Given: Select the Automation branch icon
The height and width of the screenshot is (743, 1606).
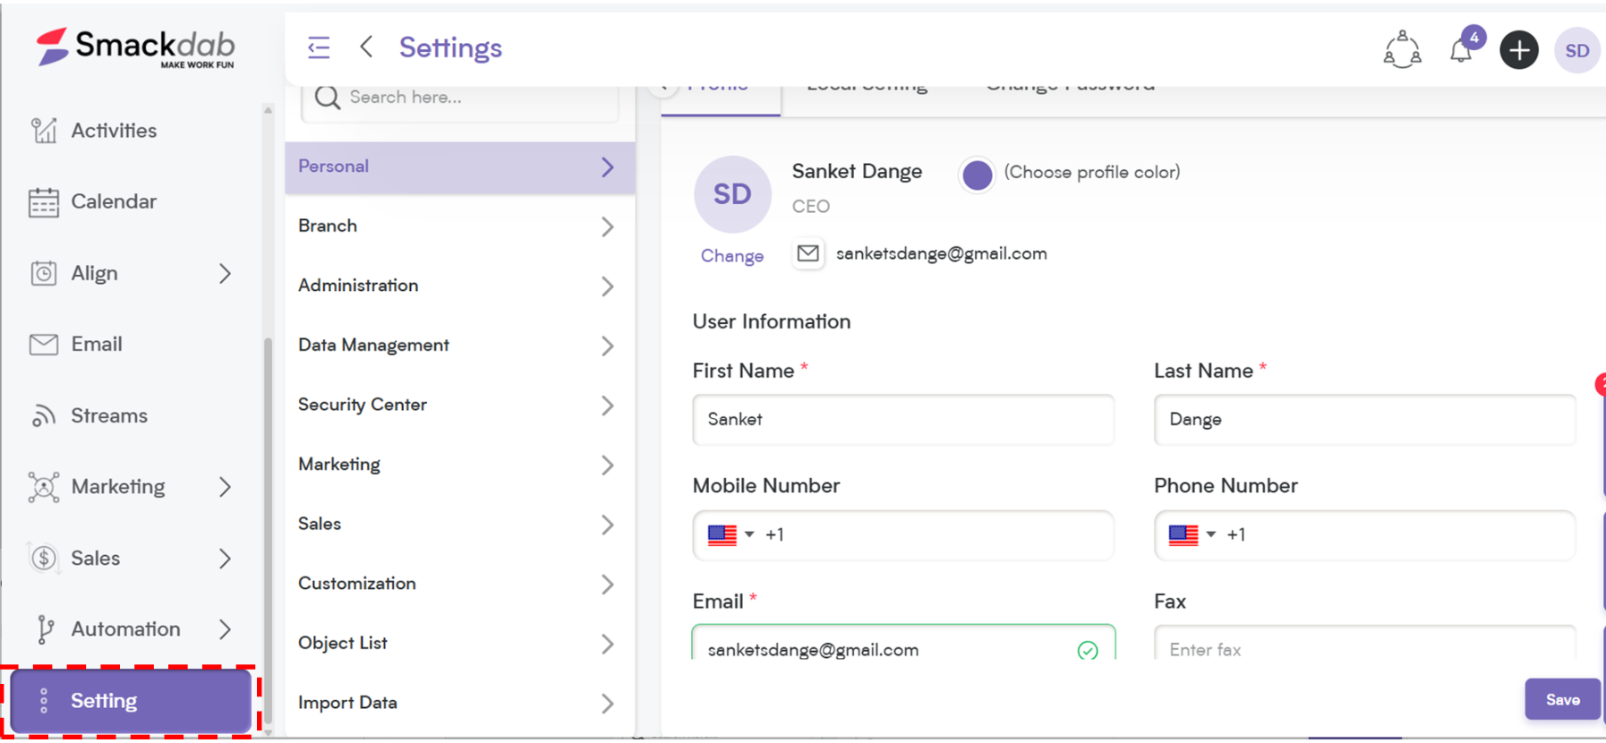Looking at the screenshot, I should coord(44,629).
